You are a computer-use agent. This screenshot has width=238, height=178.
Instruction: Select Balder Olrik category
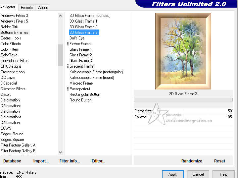10,27
